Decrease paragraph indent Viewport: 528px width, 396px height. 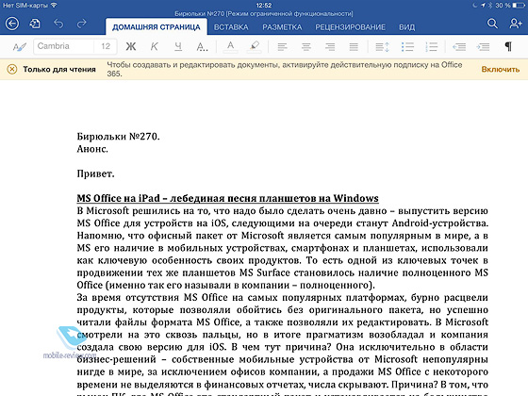[459, 46]
